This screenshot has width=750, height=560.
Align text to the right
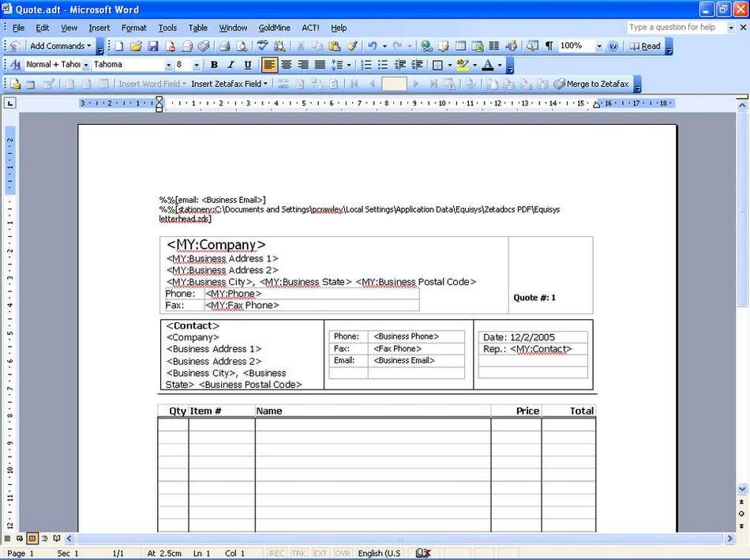coord(303,65)
